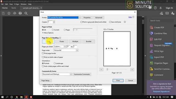This screenshot has width=176, height=99.
Task: Click the sign pen icon at top right
Action: pos(161,13)
